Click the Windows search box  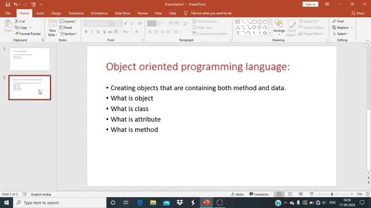click(60, 203)
